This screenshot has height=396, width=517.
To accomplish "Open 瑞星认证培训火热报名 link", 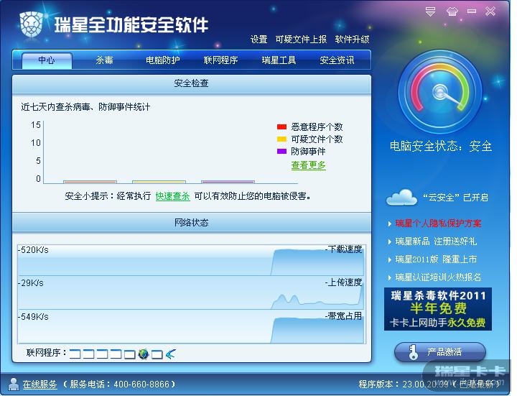I will point(438,277).
